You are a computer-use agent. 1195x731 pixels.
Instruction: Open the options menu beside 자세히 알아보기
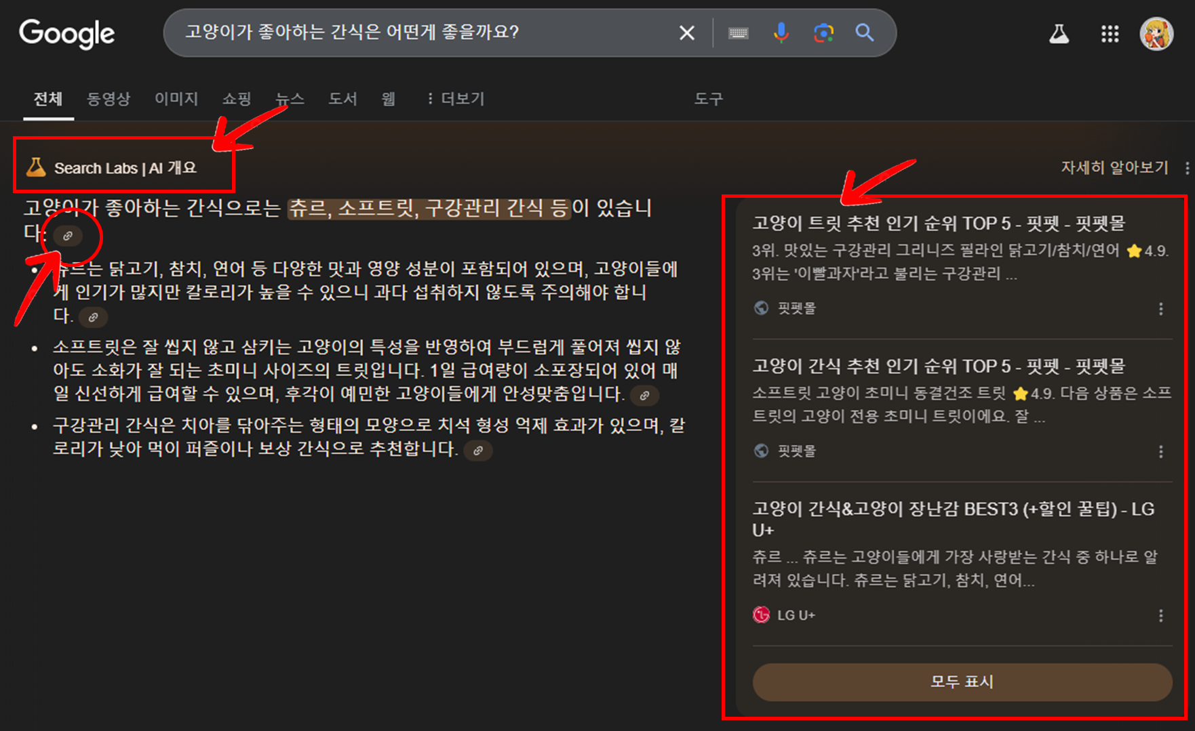pos(1187,167)
